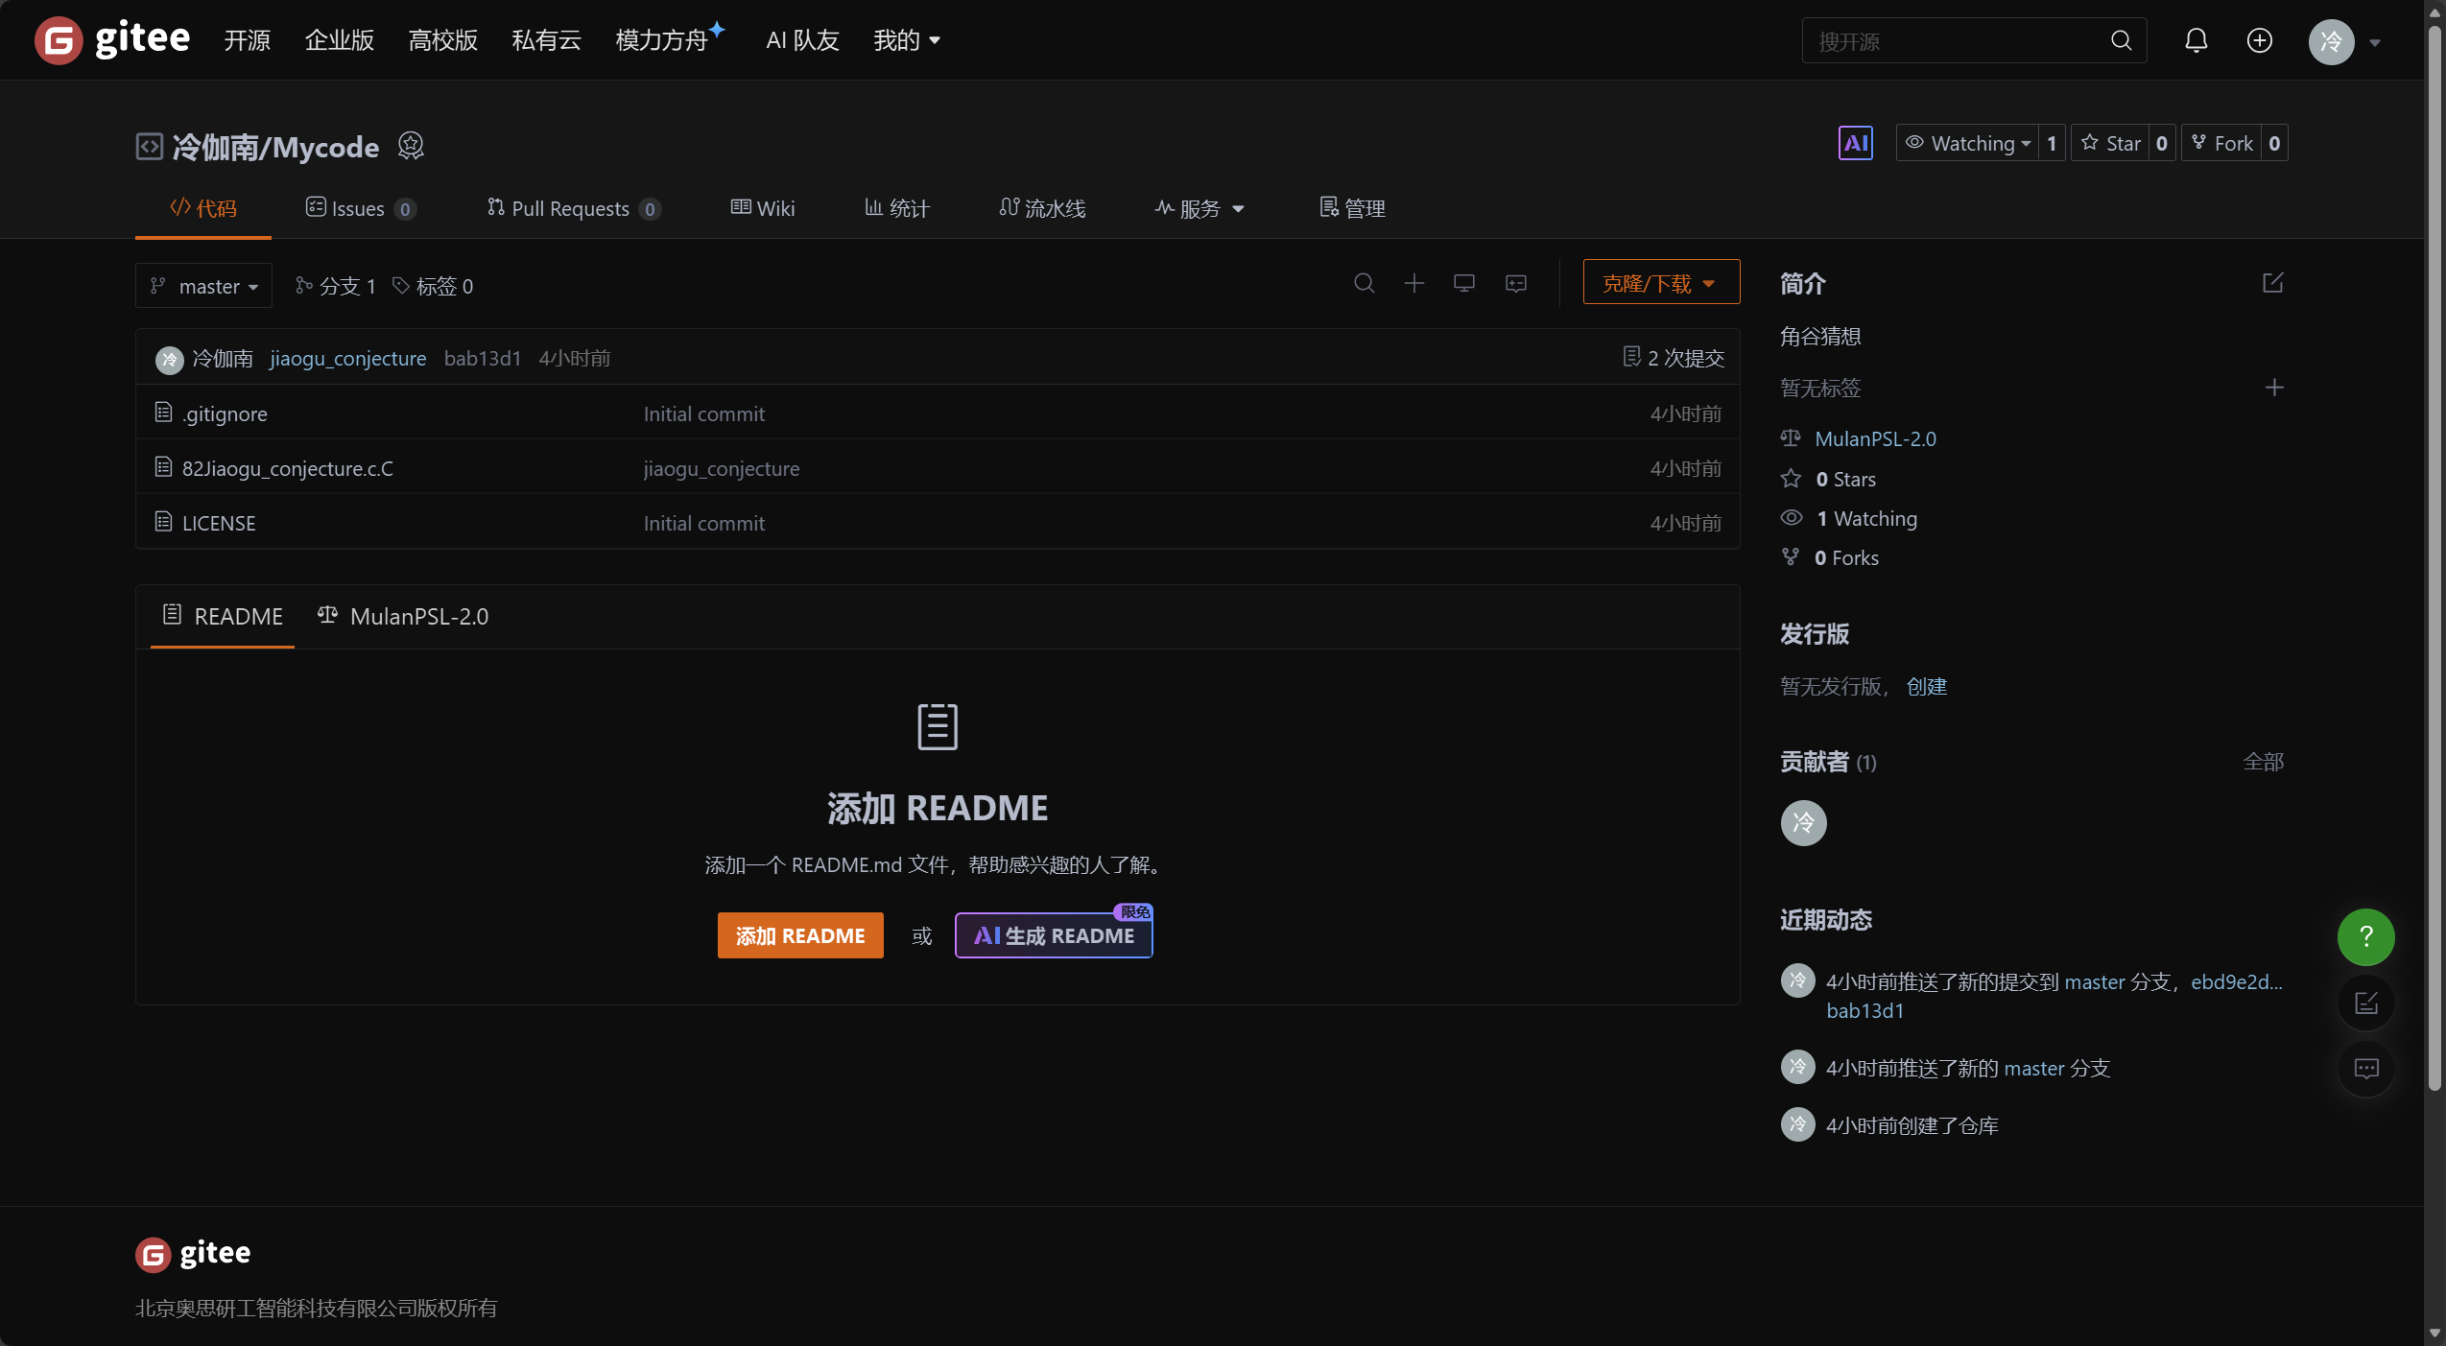The image size is (2446, 1346).
Task: Click the notification bell icon
Action: click(2196, 40)
